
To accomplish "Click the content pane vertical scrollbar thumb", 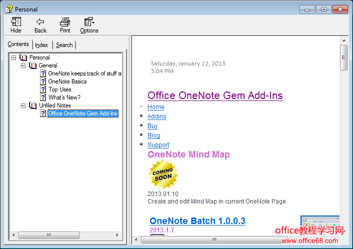I will click(344, 57).
